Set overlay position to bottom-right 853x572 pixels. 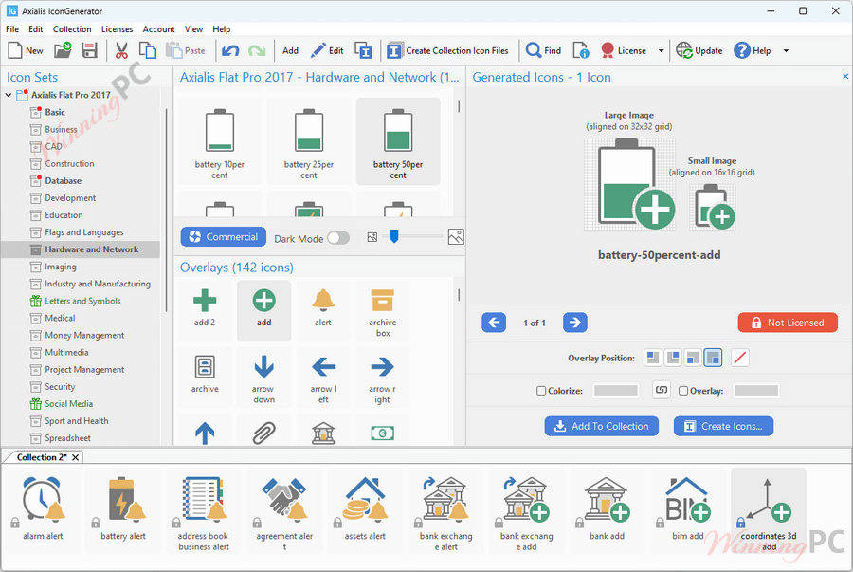point(713,358)
